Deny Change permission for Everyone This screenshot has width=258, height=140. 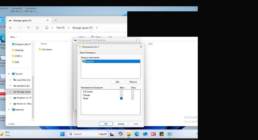(133, 95)
